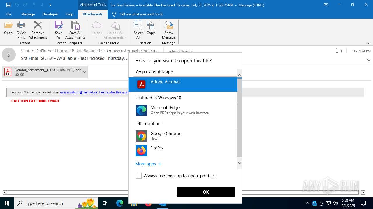This screenshot has width=373, height=209.
Task: Click maxxcustom@bellnet.ca link in info bar
Action: pyautogui.click(x=79, y=92)
